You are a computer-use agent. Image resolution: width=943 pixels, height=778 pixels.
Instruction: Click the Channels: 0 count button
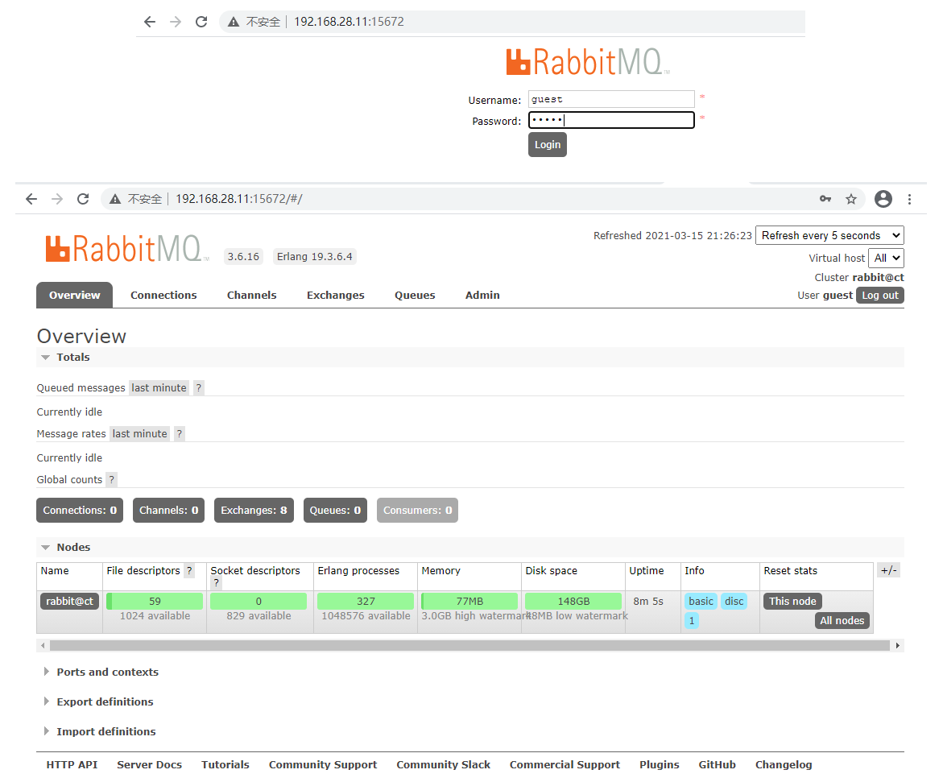pos(168,511)
